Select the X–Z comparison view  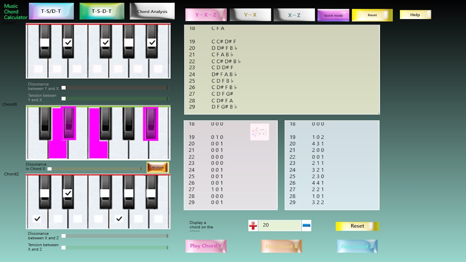pos(294,15)
